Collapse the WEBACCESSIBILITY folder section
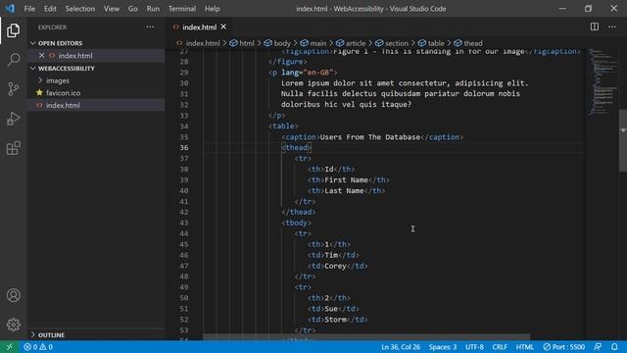This screenshot has width=627, height=353. click(x=32, y=68)
